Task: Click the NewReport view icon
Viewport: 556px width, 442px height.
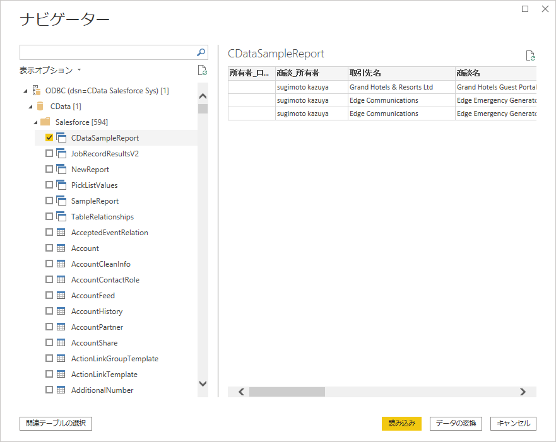Action: coord(61,170)
